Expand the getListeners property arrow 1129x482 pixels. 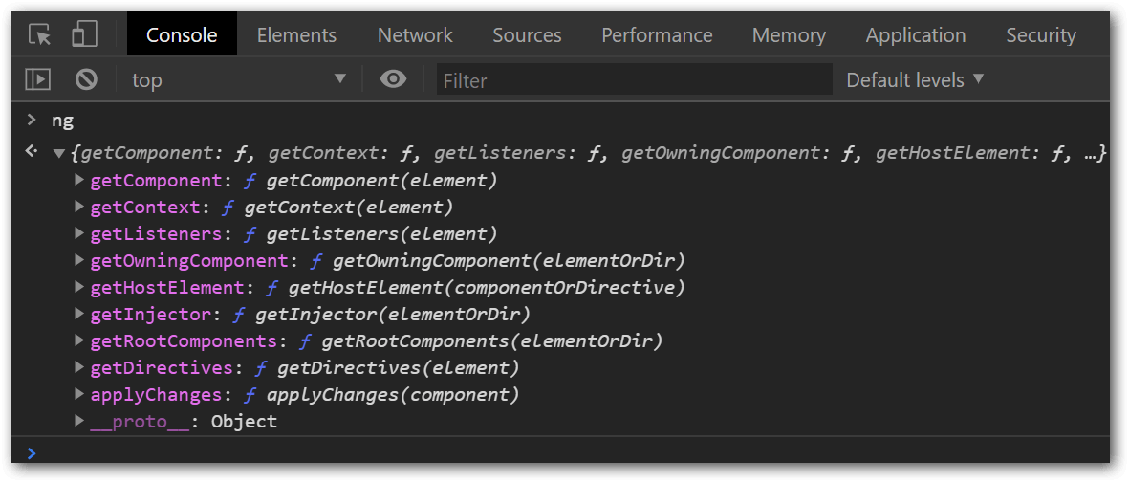[x=80, y=233]
